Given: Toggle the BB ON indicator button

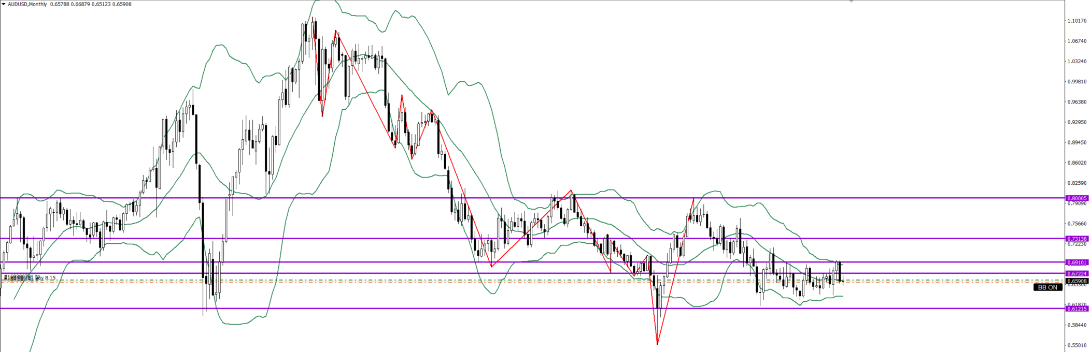Looking at the screenshot, I should coord(1047,287).
